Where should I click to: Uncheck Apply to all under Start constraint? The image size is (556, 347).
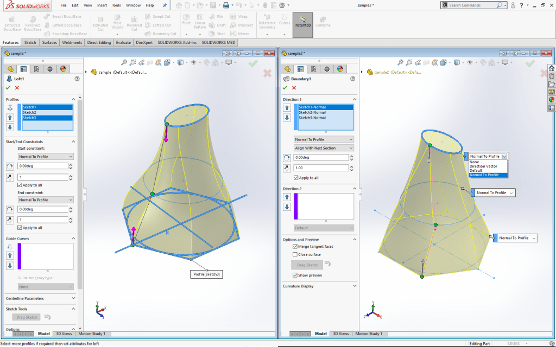coord(19,185)
